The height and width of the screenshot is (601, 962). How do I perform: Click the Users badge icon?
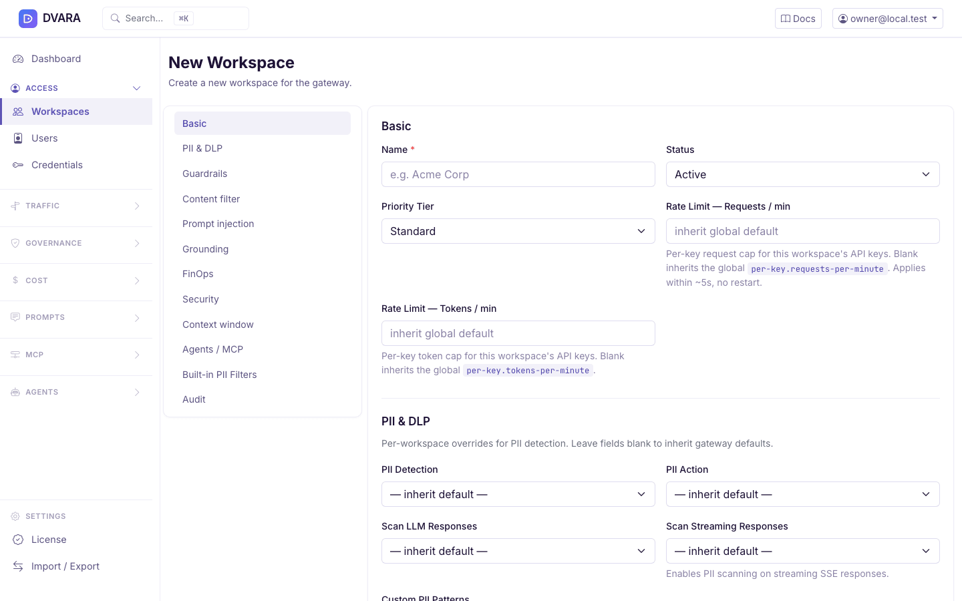[18, 138]
